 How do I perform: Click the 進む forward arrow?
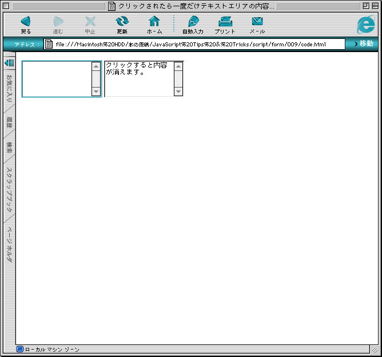(58, 25)
